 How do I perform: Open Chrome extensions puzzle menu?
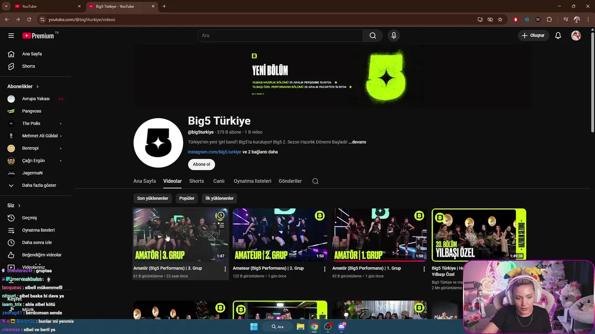[x=549, y=19]
